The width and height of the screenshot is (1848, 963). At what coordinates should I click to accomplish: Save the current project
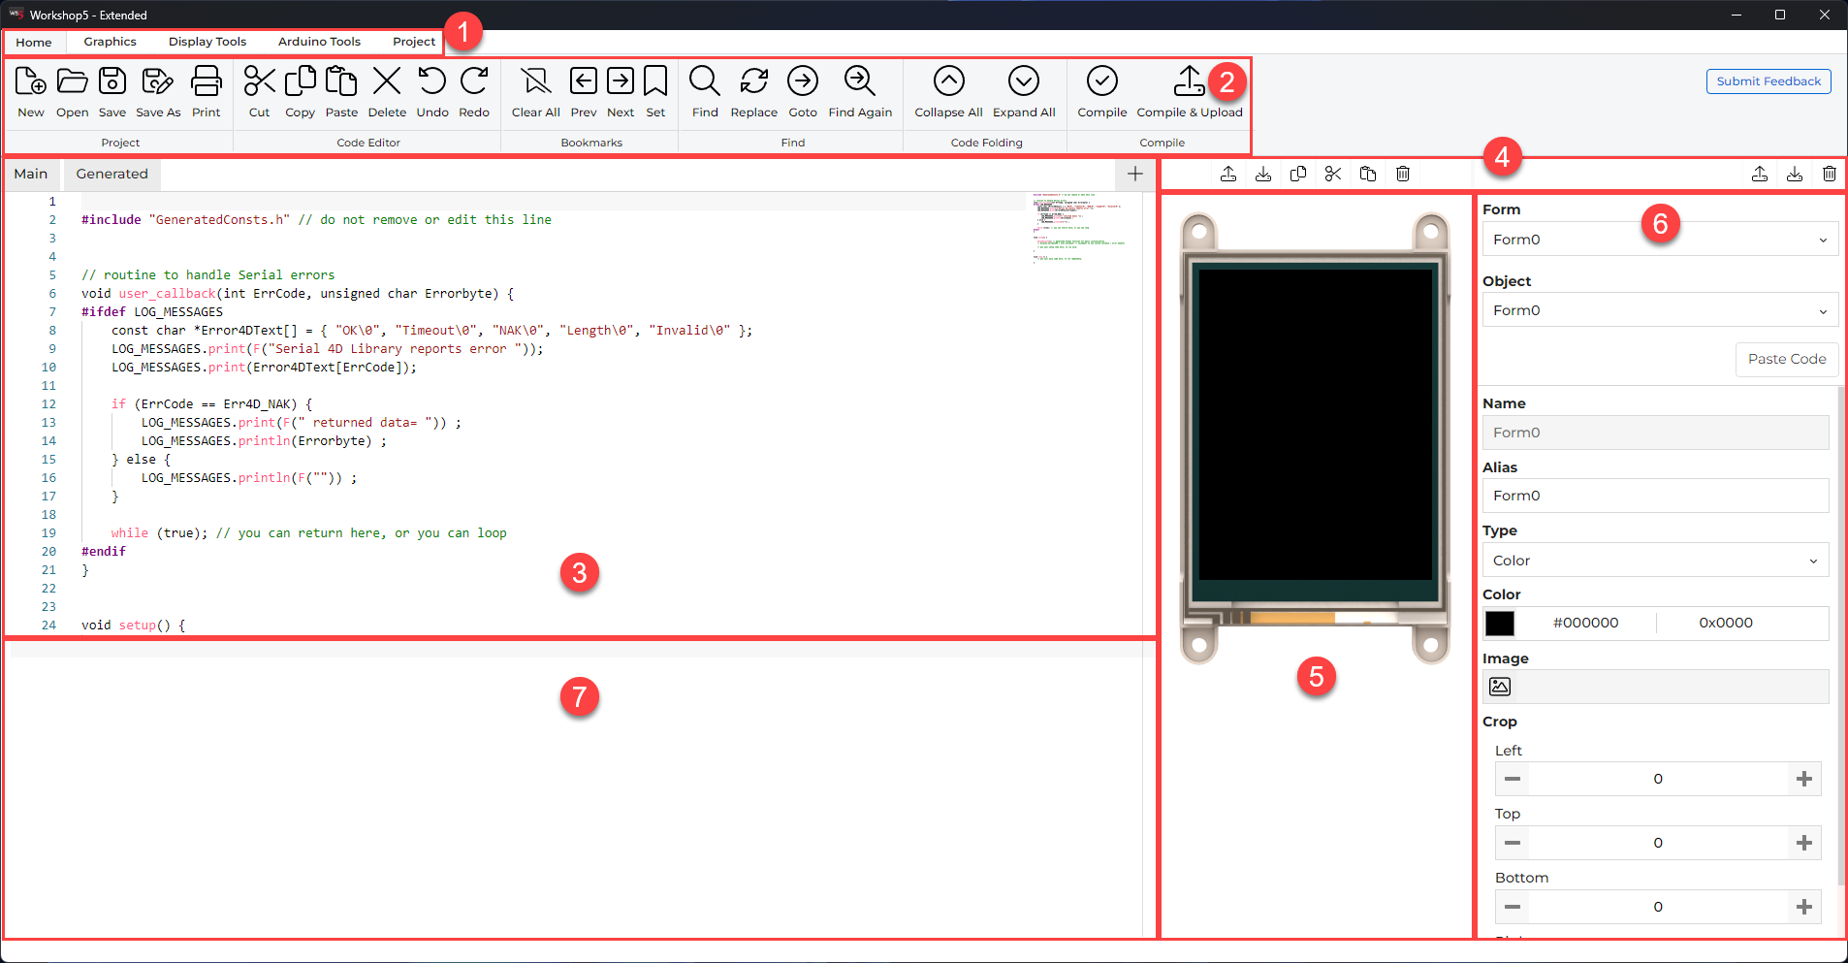112,92
